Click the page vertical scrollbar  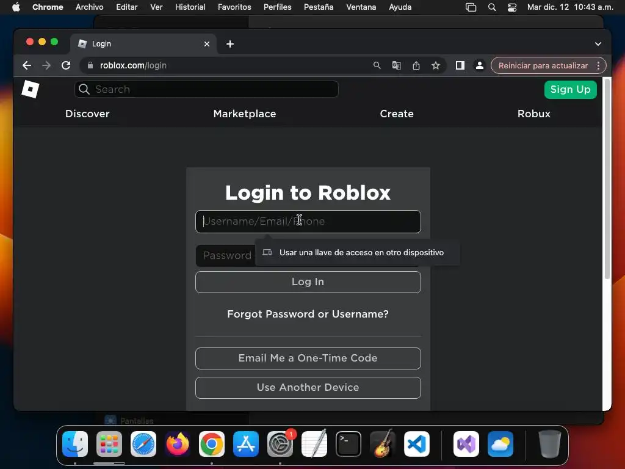607,180
